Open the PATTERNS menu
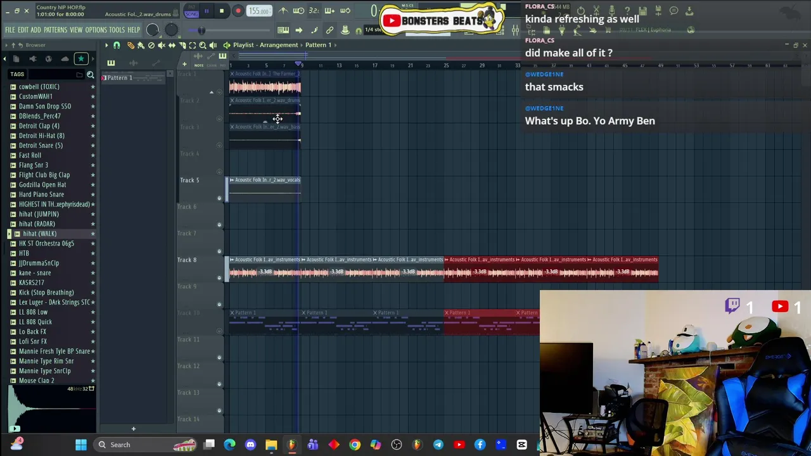Viewport: 811px width, 456px height. [55, 30]
